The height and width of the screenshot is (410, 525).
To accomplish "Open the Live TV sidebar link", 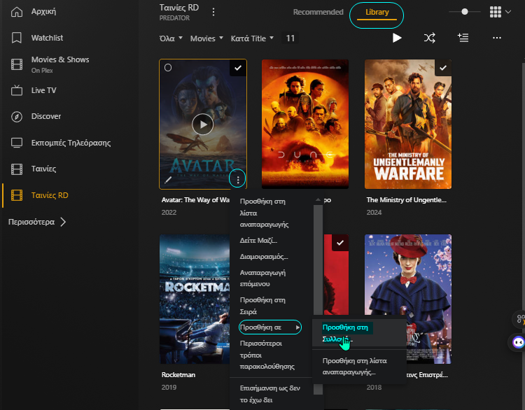I will 44,90.
